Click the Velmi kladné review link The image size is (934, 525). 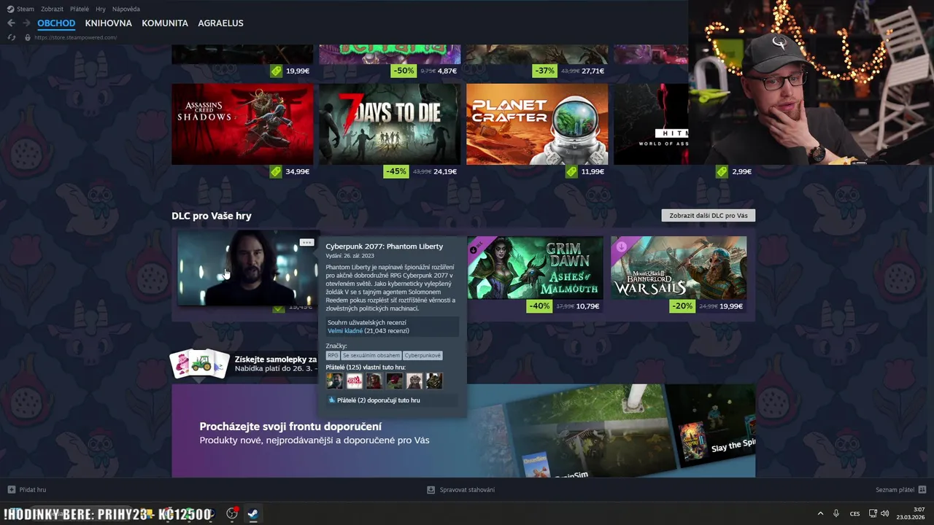click(x=345, y=331)
